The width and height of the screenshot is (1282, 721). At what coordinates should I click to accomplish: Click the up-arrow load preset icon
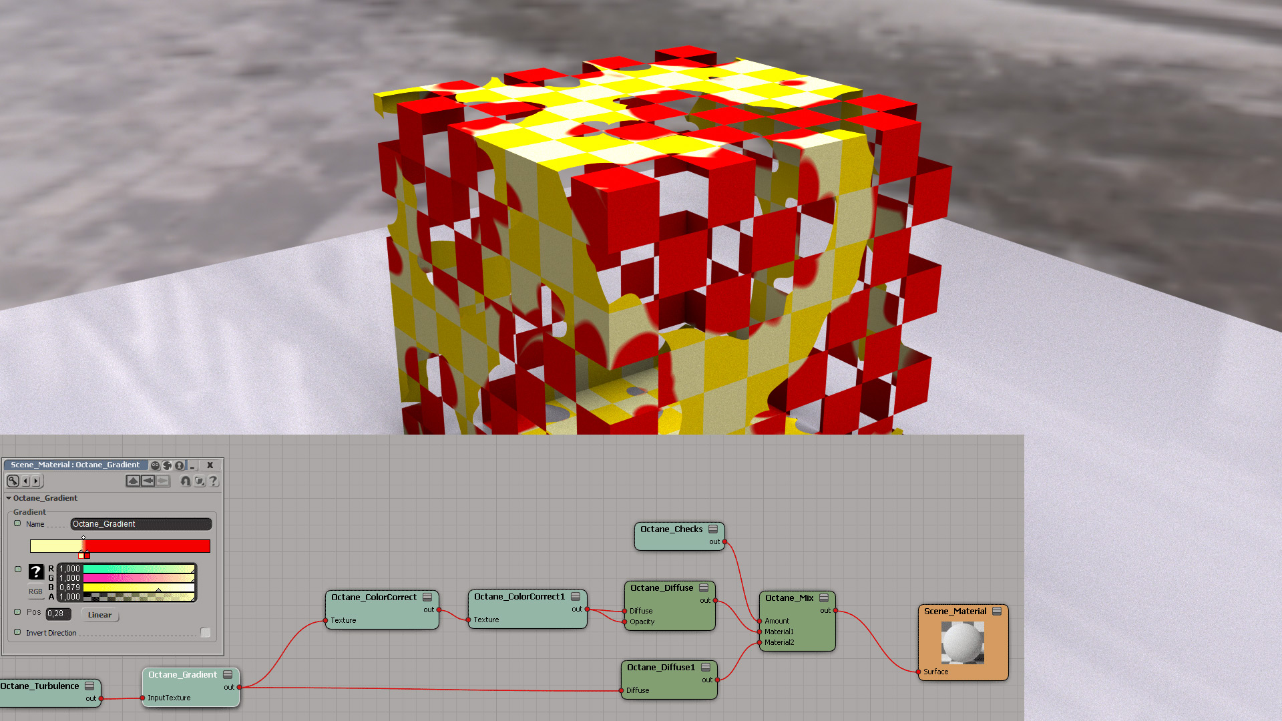pos(133,481)
